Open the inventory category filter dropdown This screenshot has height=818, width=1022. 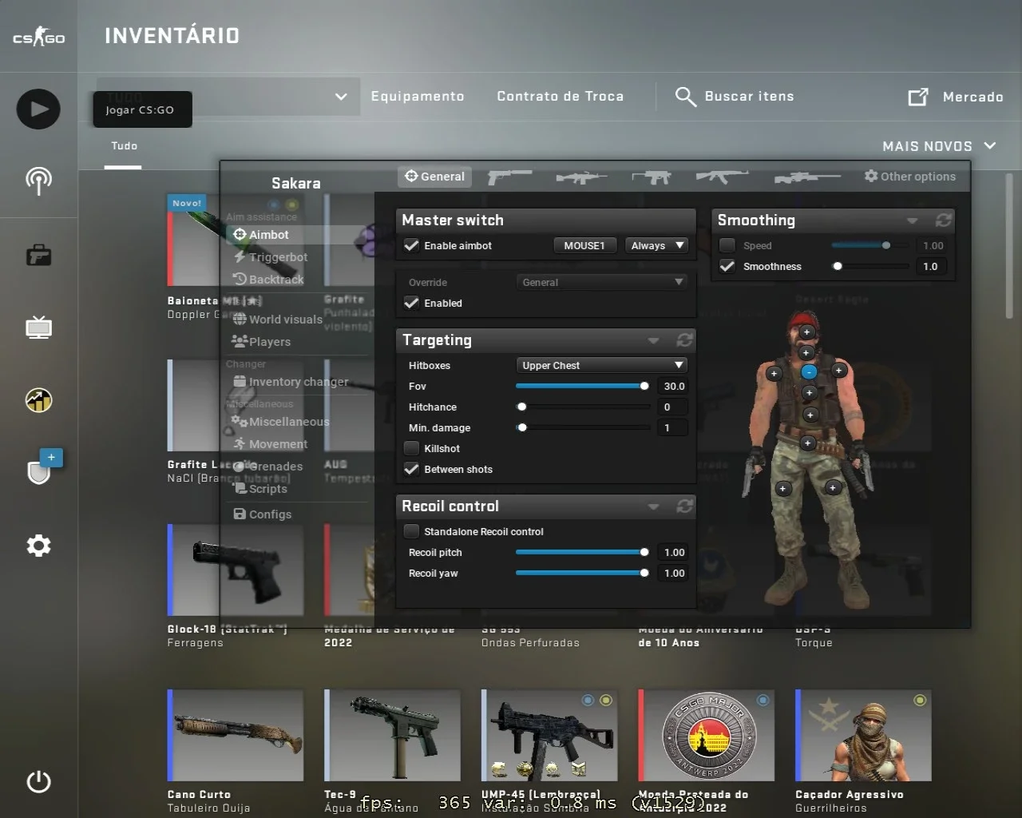[228, 97]
